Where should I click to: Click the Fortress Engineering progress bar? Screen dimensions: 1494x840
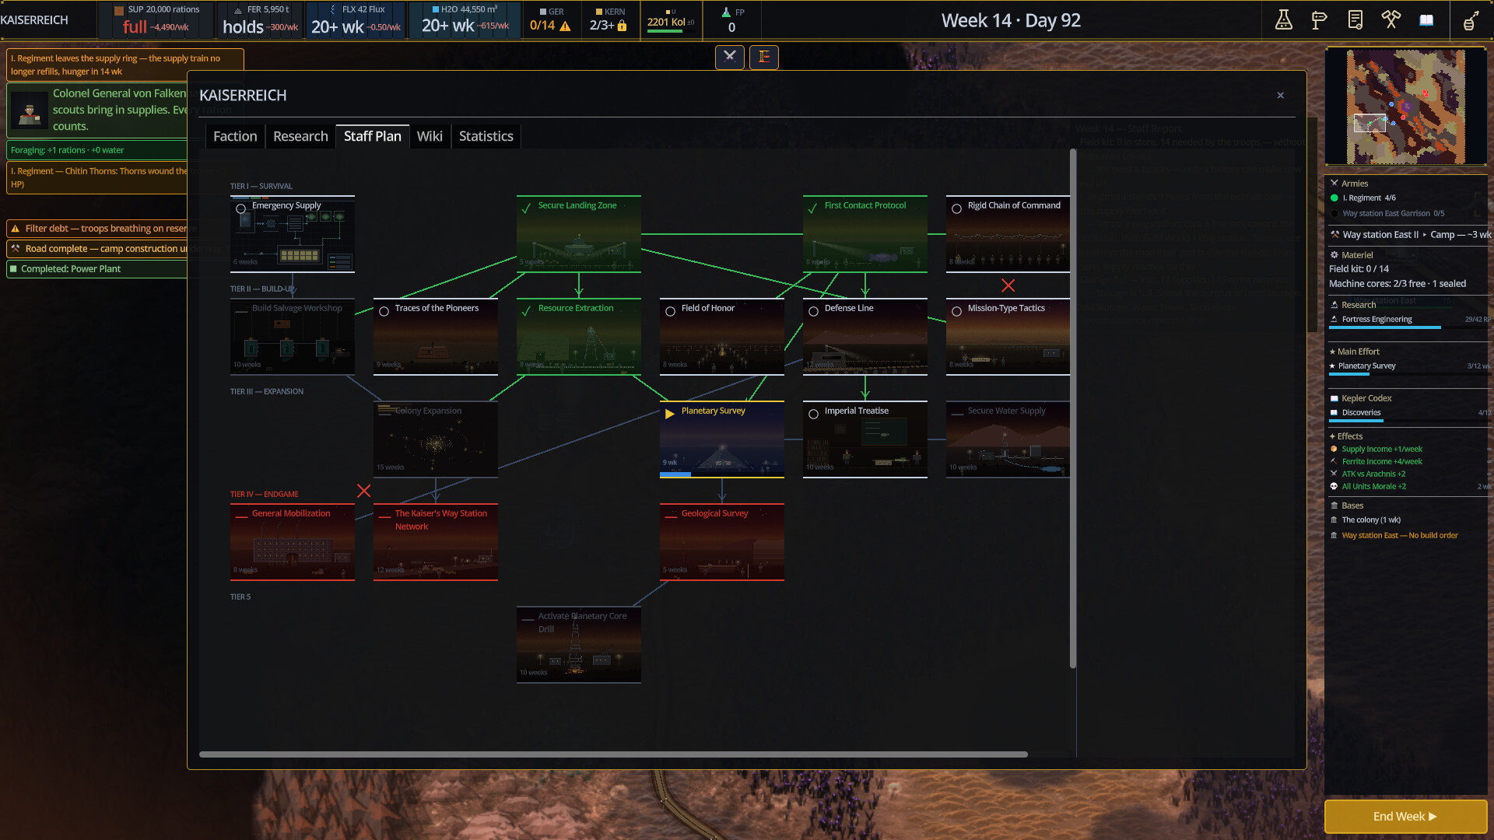click(x=1410, y=327)
